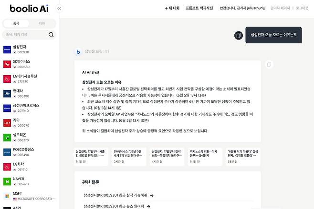314x209 pixels.
Task: Choose the 셀트리온 logo icon
Action: 7,138
